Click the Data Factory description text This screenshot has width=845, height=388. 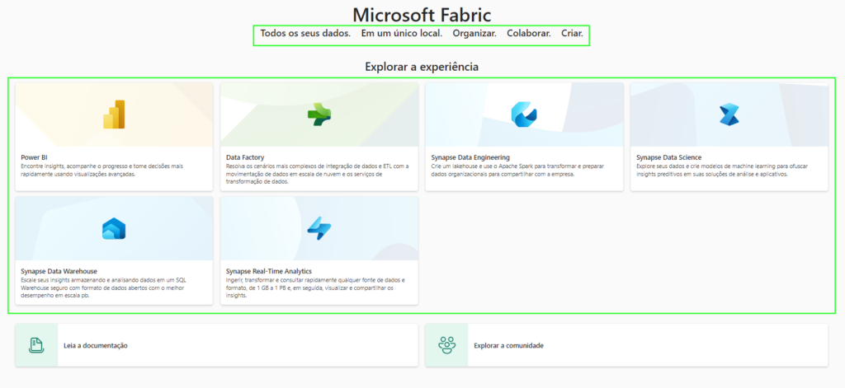(318, 174)
